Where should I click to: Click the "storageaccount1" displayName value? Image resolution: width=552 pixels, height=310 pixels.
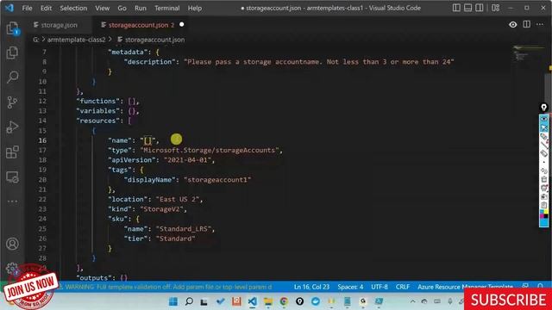[217, 180]
